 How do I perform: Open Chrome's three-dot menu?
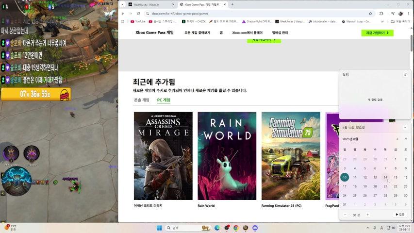point(409,14)
